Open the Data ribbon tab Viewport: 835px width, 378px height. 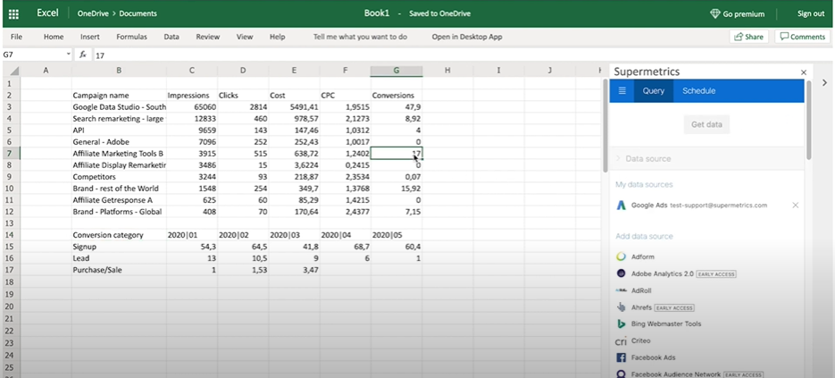pos(171,37)
